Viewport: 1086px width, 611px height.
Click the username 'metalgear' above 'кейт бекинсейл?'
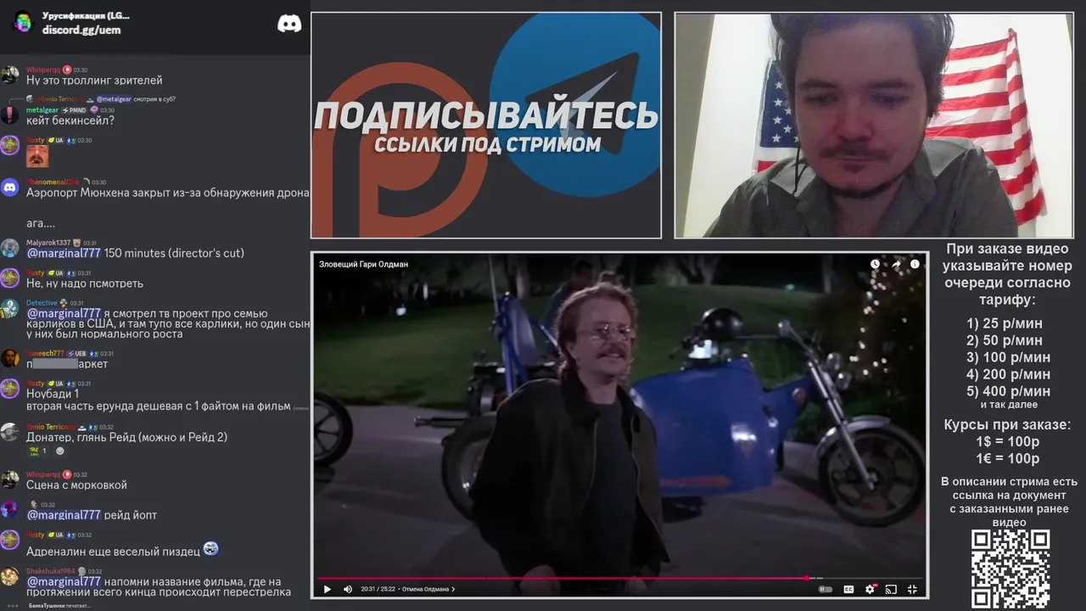click(42, 110)
